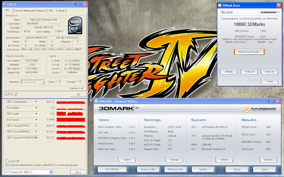Open the Memory tab in CPU-Z

[x=42, y=11]
